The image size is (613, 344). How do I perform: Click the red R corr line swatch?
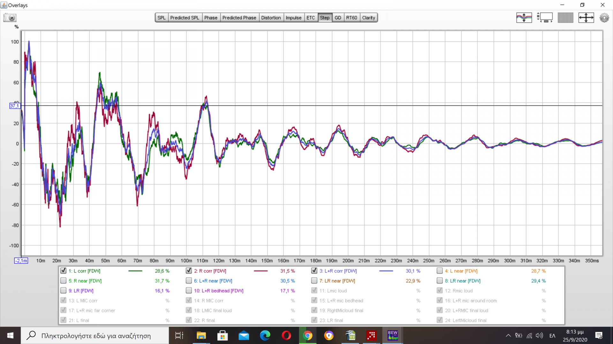(261, 271)
